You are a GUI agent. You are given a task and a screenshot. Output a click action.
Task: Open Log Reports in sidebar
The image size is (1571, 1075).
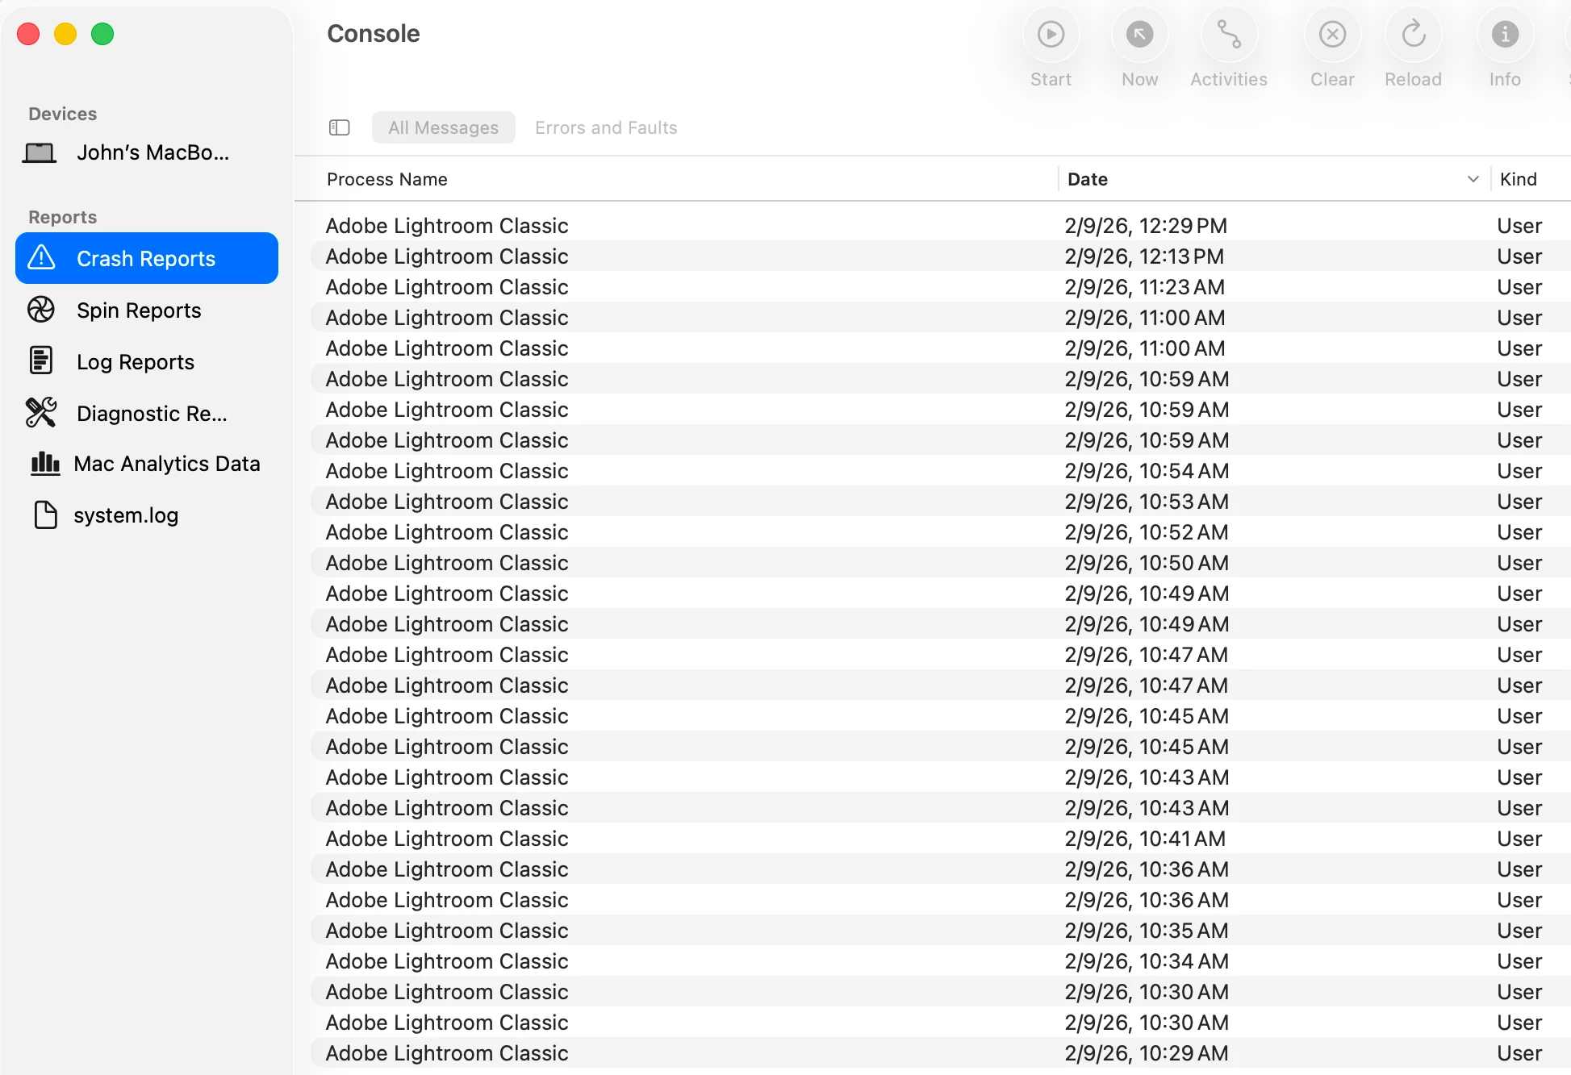click(x=136, y=362)
